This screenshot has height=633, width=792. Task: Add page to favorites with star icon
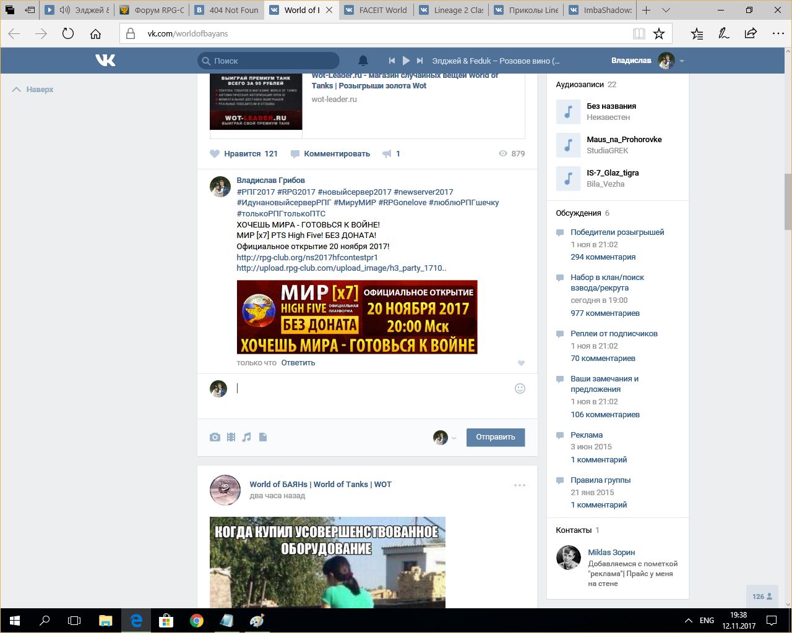point(659,33)
